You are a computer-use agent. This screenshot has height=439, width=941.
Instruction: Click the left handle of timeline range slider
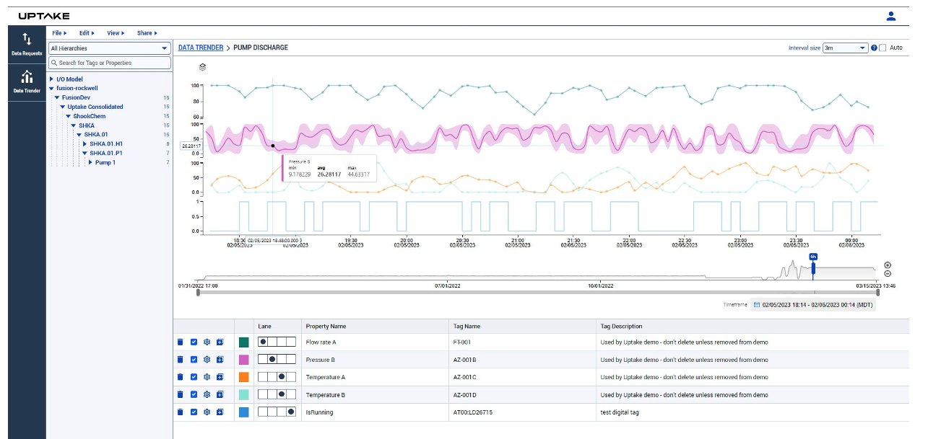coord(197,292)
